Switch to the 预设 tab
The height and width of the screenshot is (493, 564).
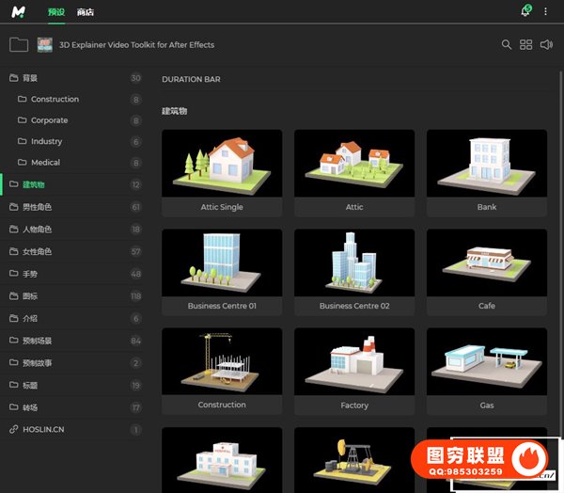click(x=56, y=12)
